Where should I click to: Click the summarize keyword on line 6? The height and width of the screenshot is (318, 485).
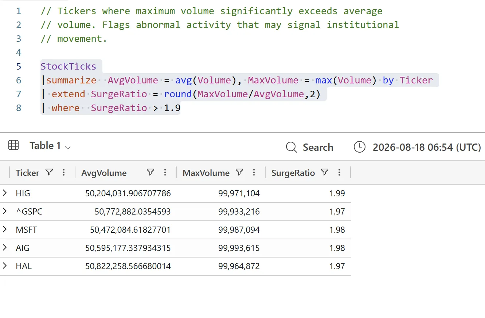(71, 80)
